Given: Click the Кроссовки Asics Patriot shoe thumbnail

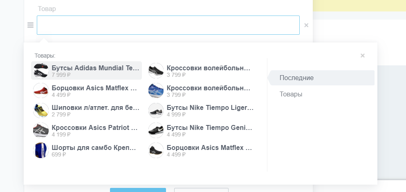Looking at the screenshot, I should click(x=41, y=130).
